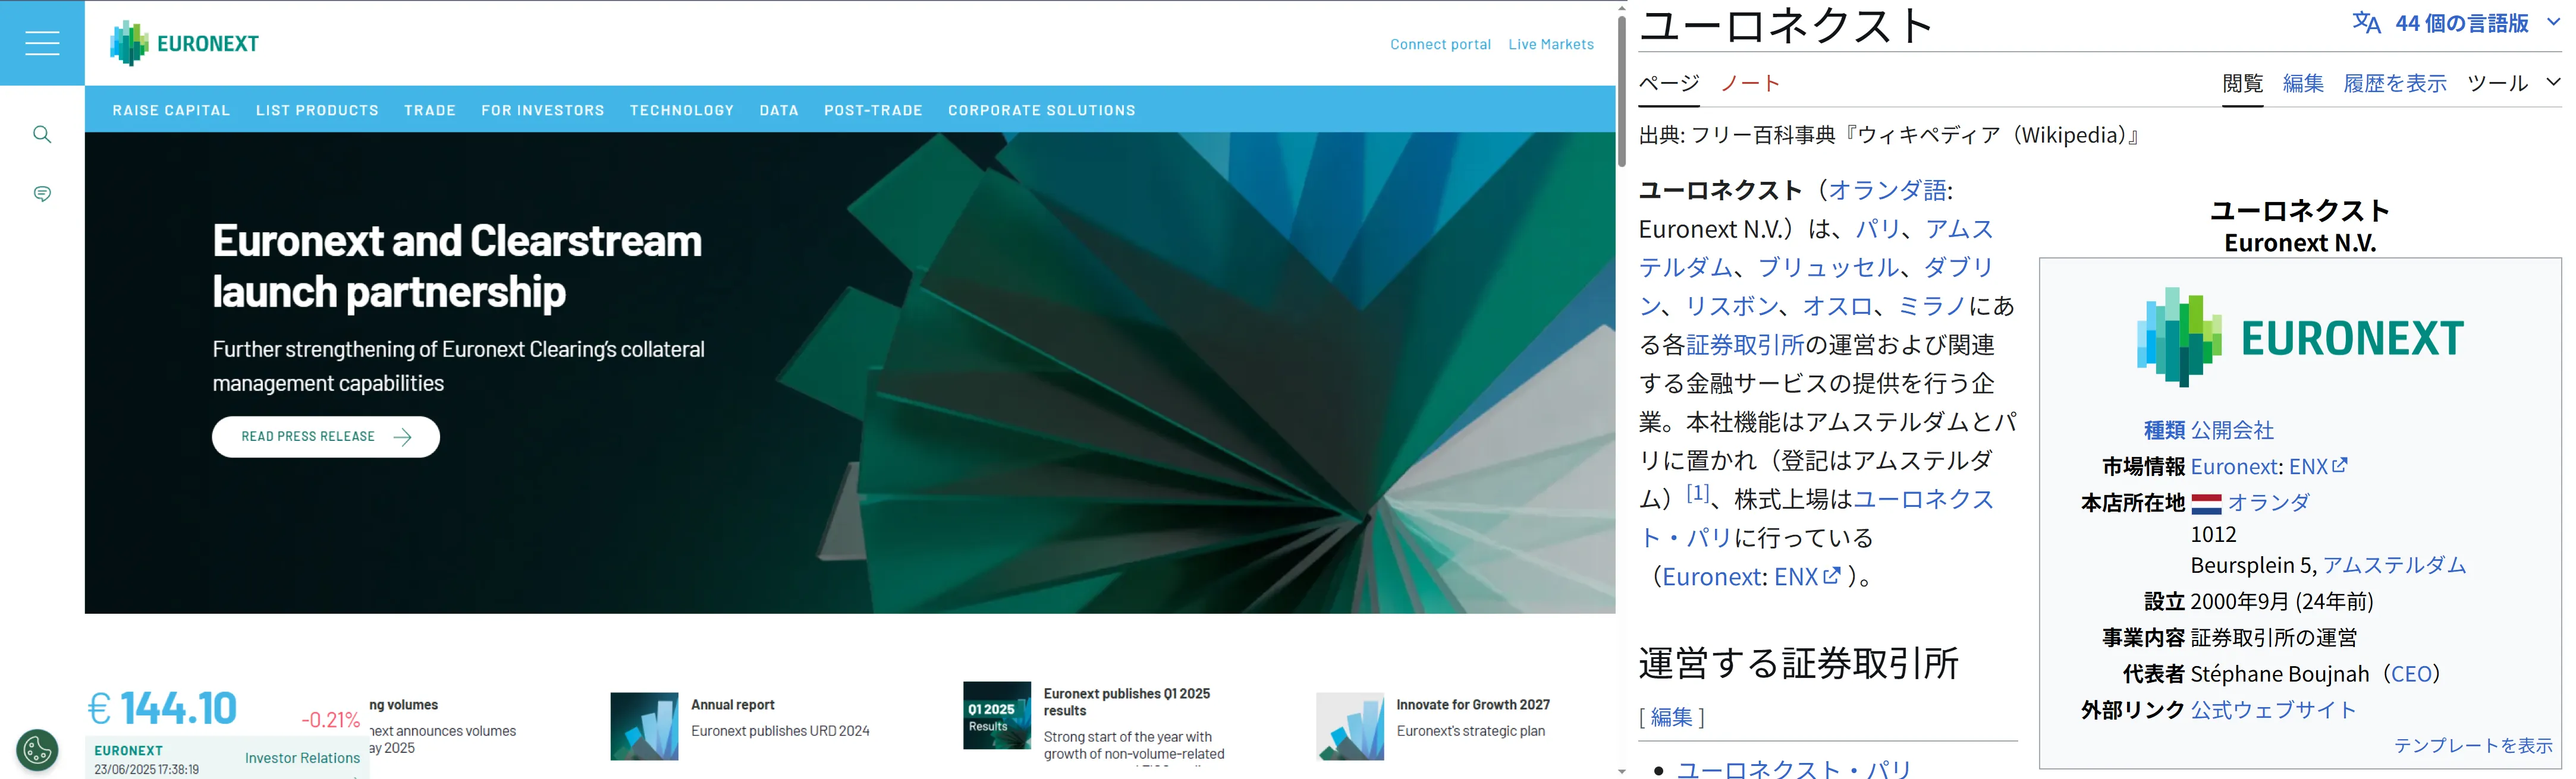Follow the ブリュッセル link
The height and width of the screenshot is (779, 2576).
coord(1829,267)
